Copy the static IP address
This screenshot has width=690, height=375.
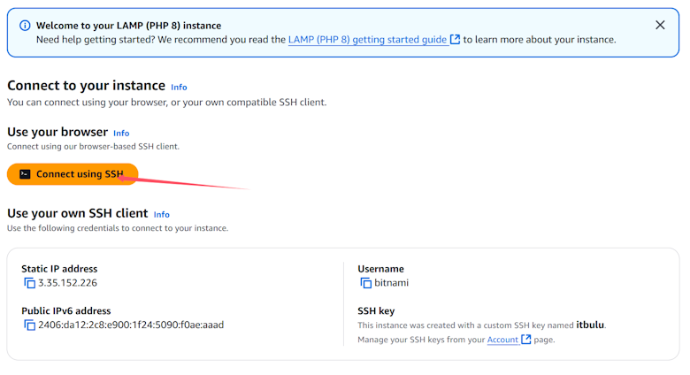tap(29, 283)
